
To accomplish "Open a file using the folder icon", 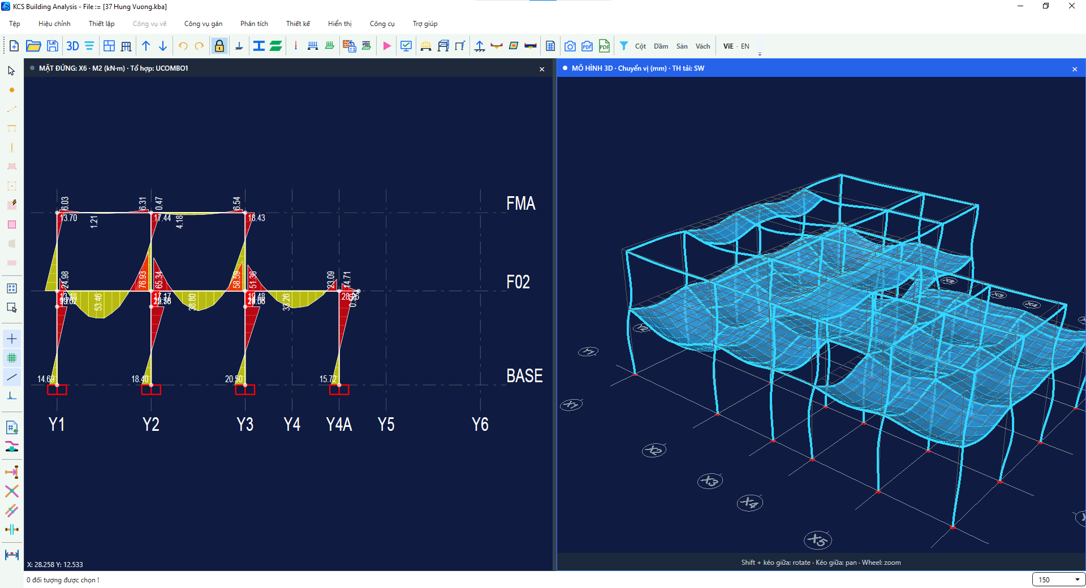I will [33, 46].
